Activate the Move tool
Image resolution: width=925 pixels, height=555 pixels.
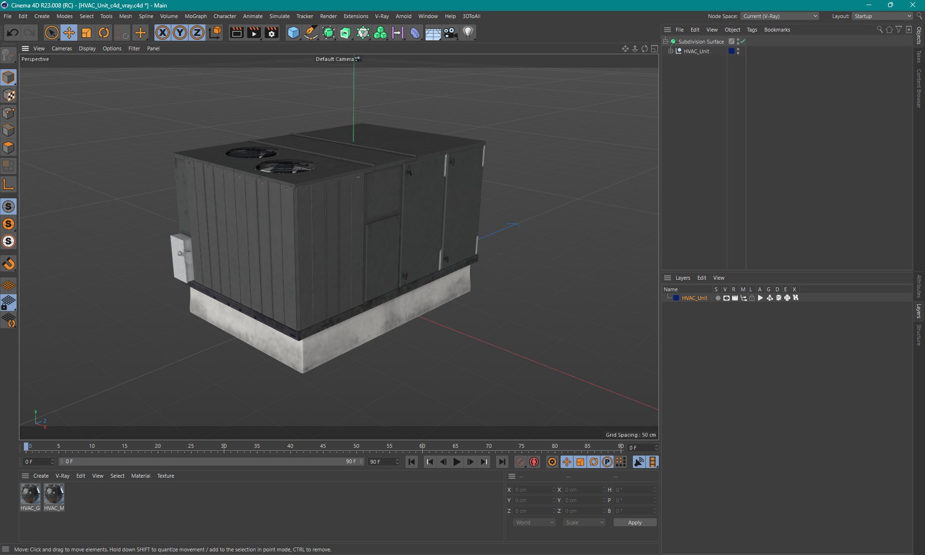(x=69, y=33)
